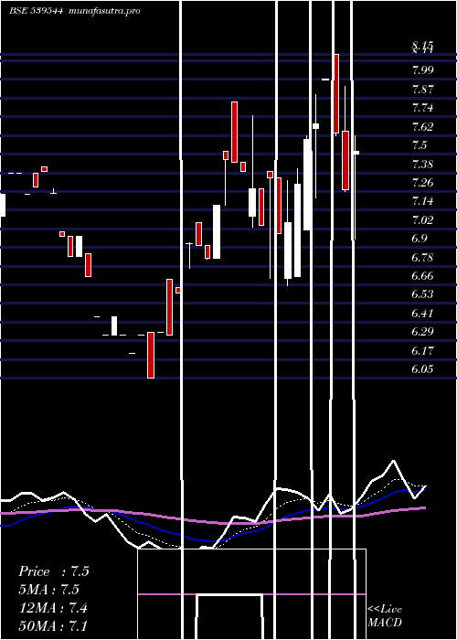The image size is (457, 640).
Task: Select the '5MA : 7.5' legend entry
Action: point(49,590)
